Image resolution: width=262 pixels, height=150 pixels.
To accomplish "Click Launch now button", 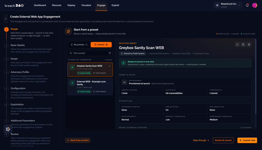I will (x=247, y=140).
